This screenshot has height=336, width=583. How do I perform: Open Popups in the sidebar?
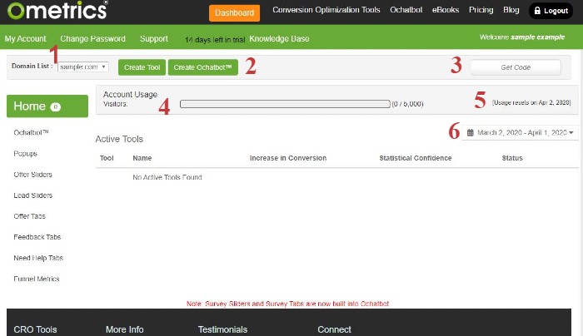(x=25, y=154)
